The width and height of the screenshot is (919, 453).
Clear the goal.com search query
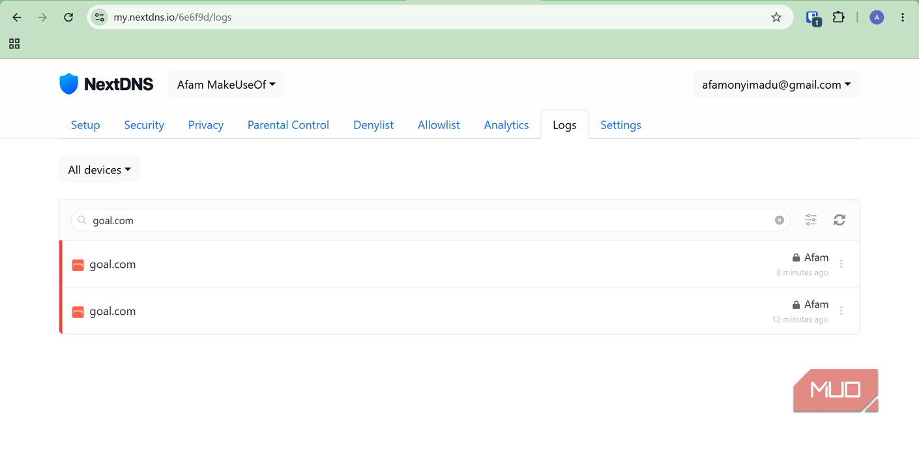click(779, 220)
